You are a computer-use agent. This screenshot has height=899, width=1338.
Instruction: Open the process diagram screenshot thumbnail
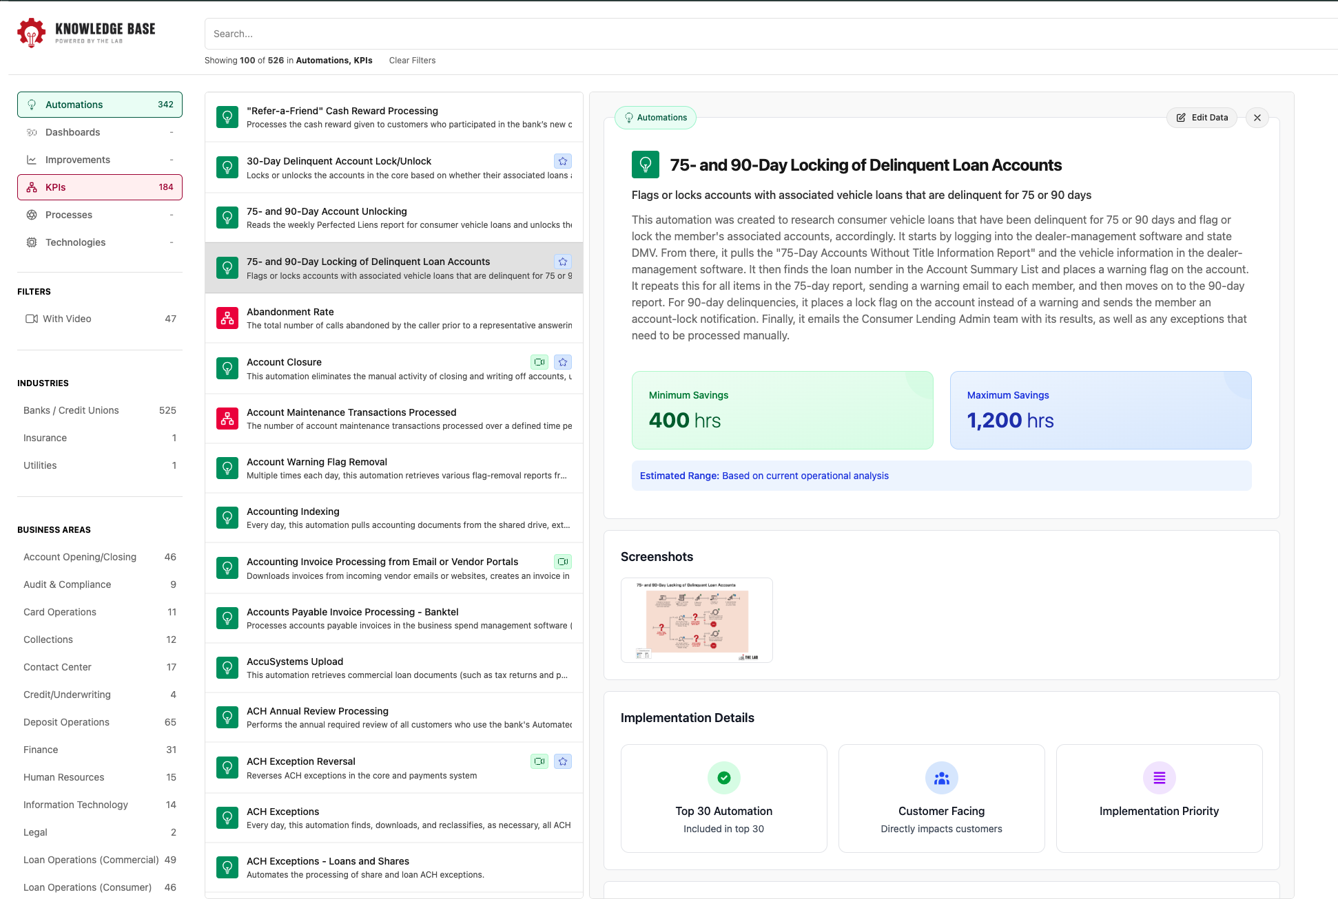tap(697, 620)
